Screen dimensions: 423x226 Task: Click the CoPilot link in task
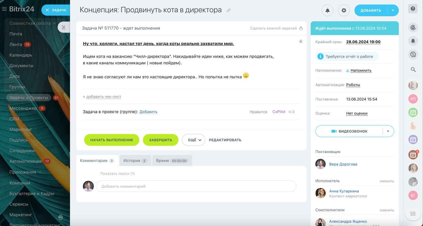(x=279, y=112)
